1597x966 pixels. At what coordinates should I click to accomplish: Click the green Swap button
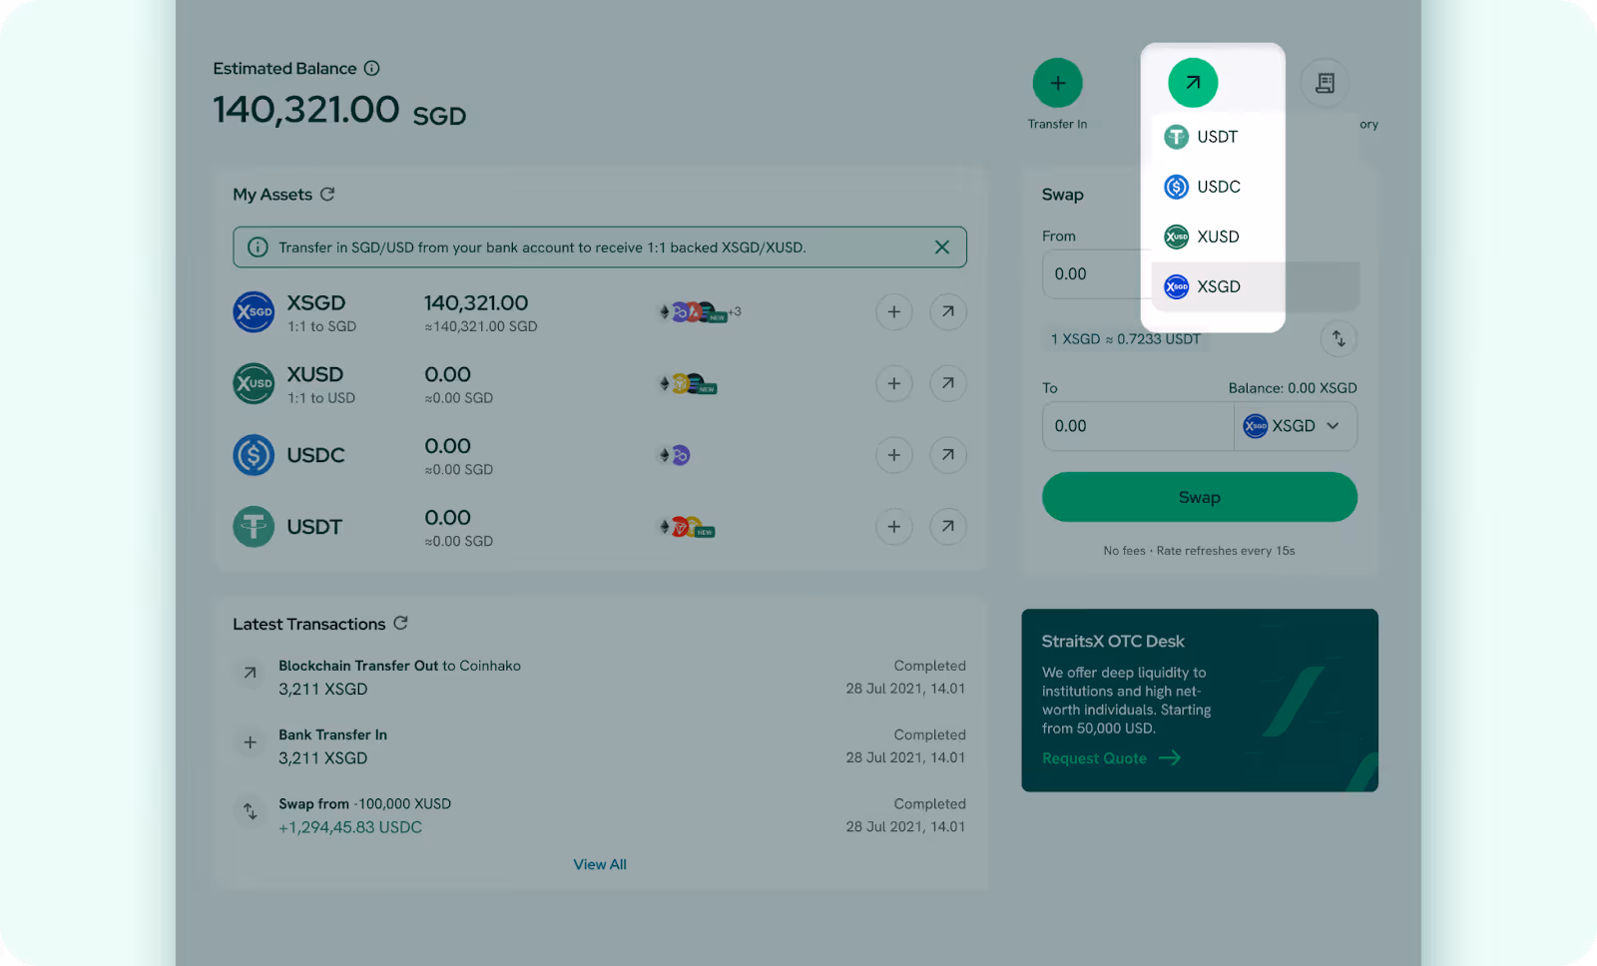pos(1199,497)
